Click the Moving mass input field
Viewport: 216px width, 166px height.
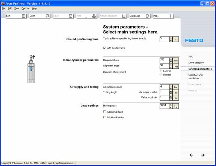click(x=164, y=106)
